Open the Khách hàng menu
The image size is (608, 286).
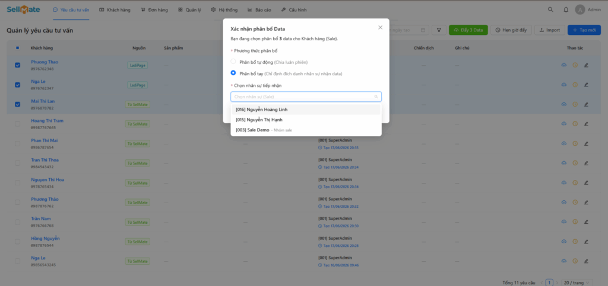coord(115,9)
